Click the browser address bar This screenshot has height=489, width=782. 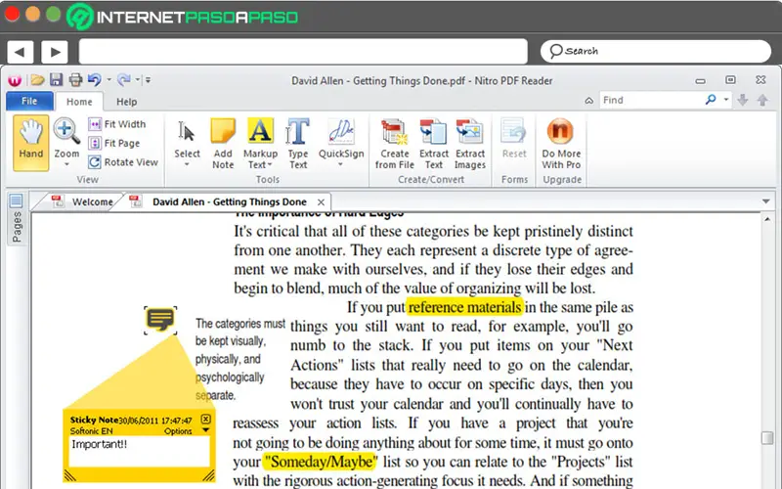(303, 52)
